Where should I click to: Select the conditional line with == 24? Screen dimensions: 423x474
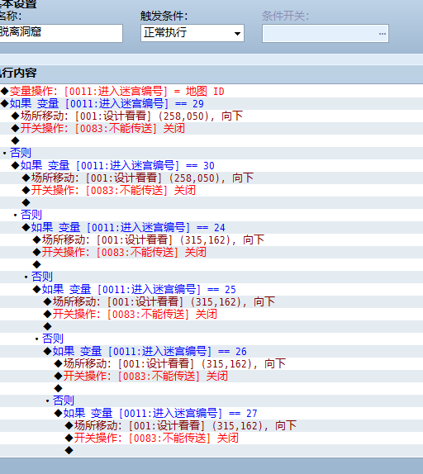211,227
